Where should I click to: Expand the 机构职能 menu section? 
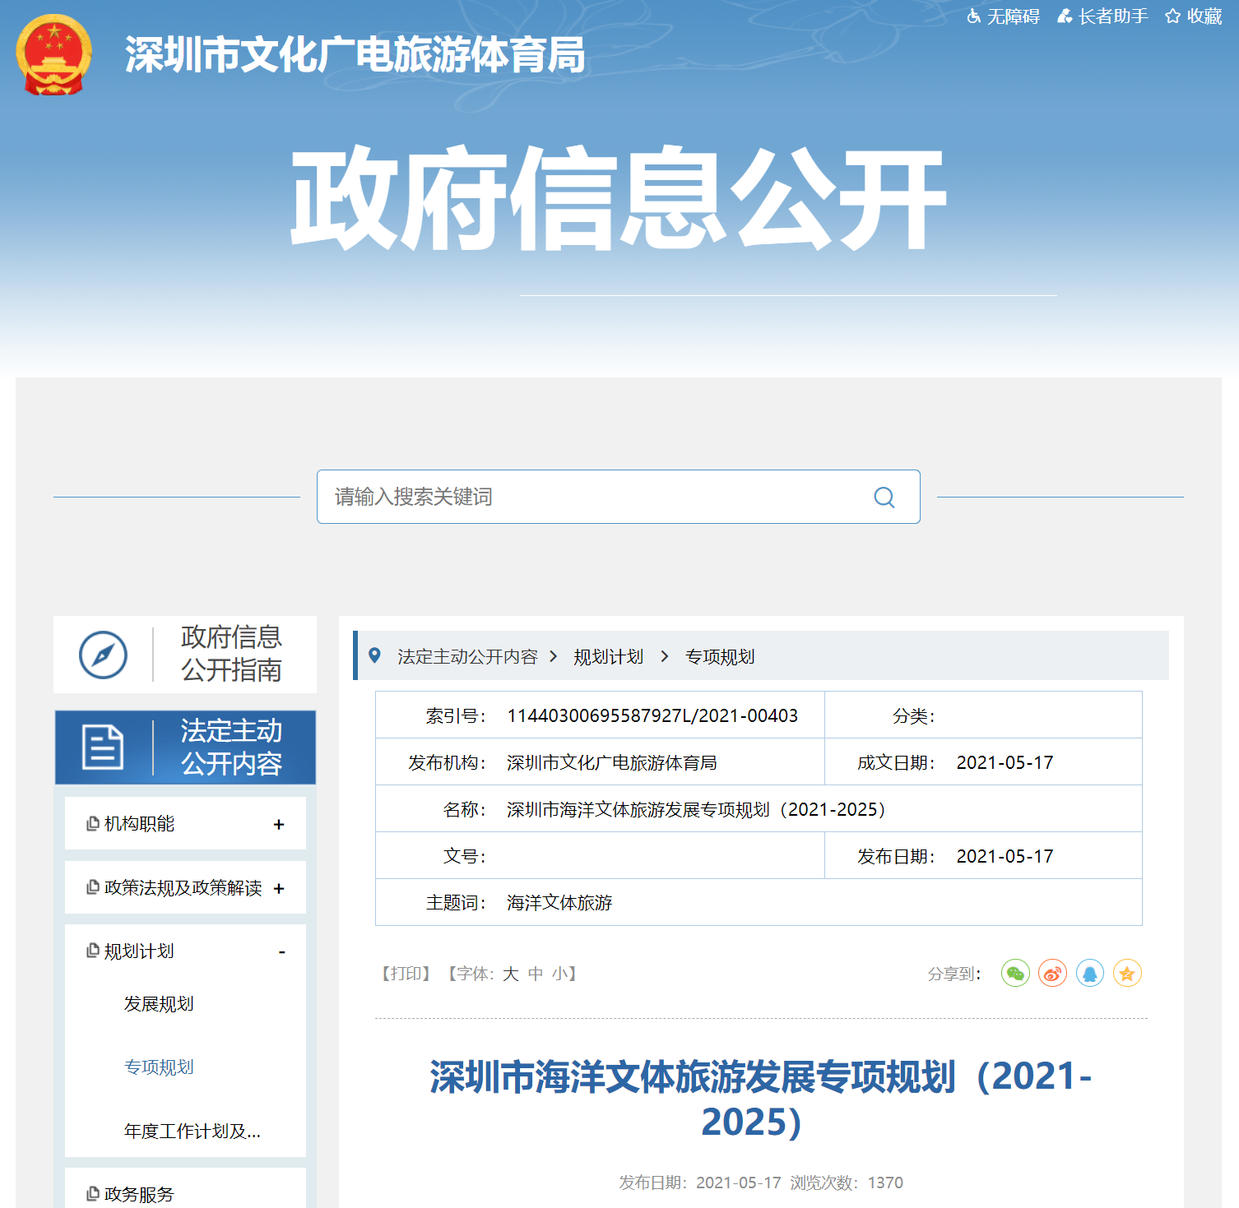[279, 824]
